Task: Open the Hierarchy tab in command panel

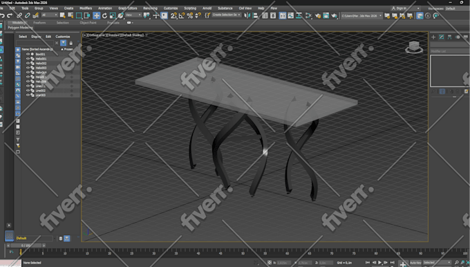Action: (450, 37)
